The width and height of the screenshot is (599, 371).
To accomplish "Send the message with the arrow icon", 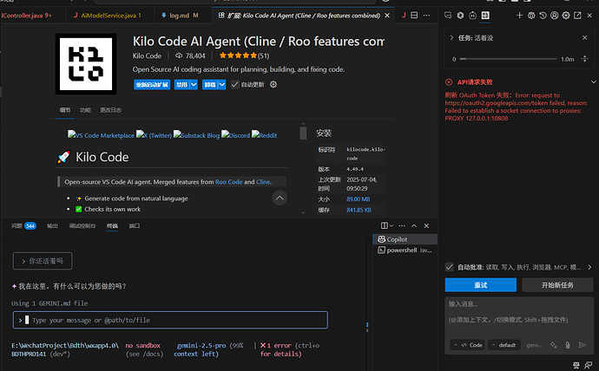I will [x=583, y=345].
